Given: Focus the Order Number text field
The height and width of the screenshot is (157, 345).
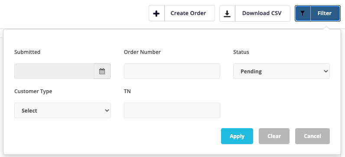Looking at the screenshot, I should coord(172,71).
